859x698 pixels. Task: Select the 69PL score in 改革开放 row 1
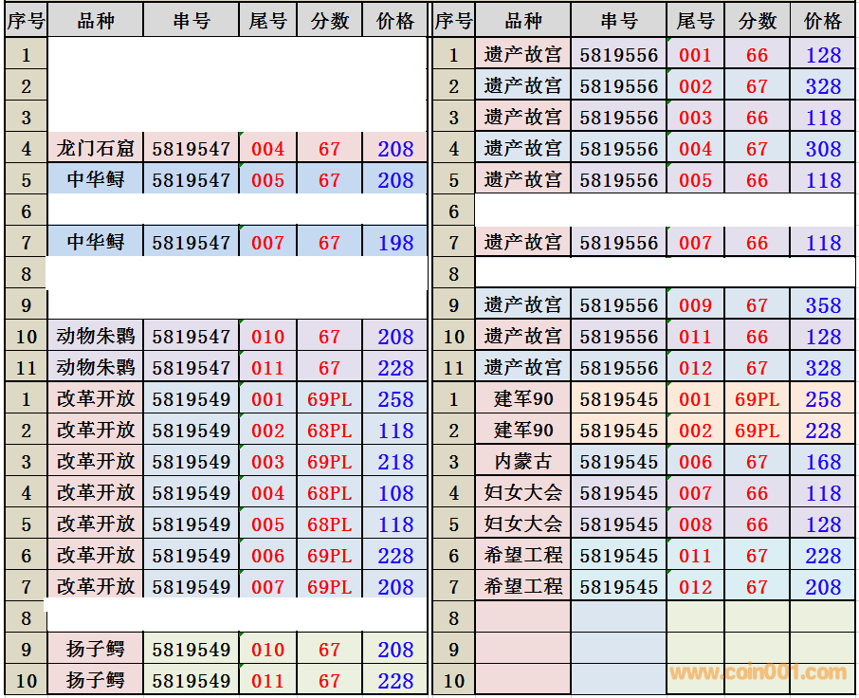click(x=329, y=399)
